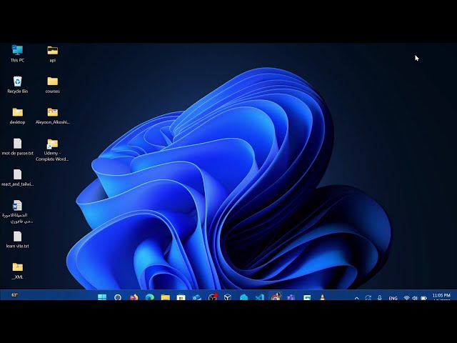Open Microsoft Teams from taskbar
This screenshot has height=343, width=457.
click(x=291, y=297)
